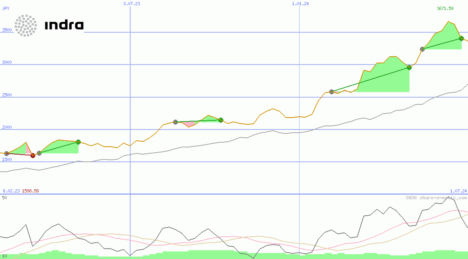Screen dimensions: 468x259
Task: Select the 3.07.23 date label
Action: 131,4
